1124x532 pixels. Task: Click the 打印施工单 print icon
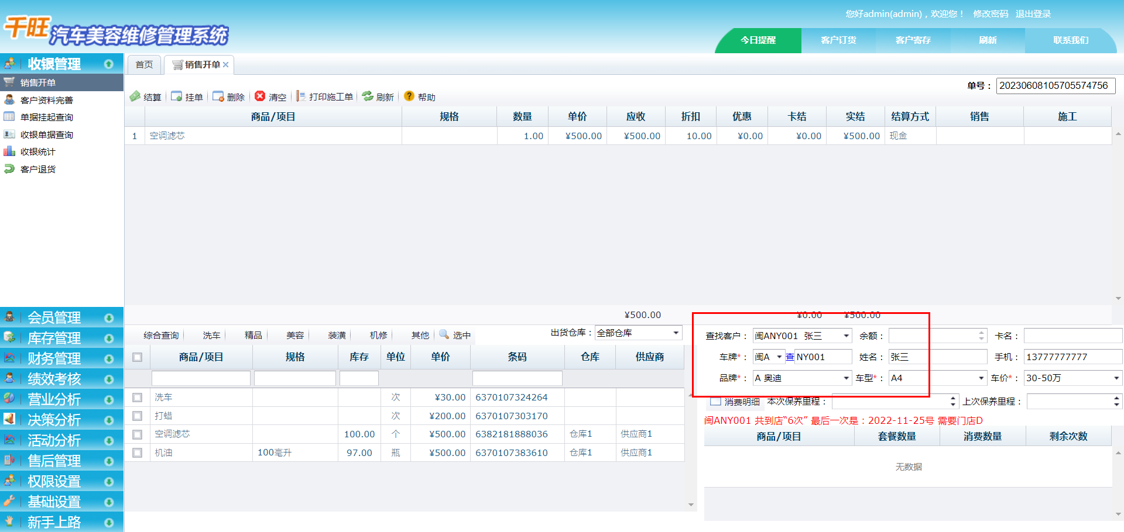pyautogui.click(x=301, y=96)
